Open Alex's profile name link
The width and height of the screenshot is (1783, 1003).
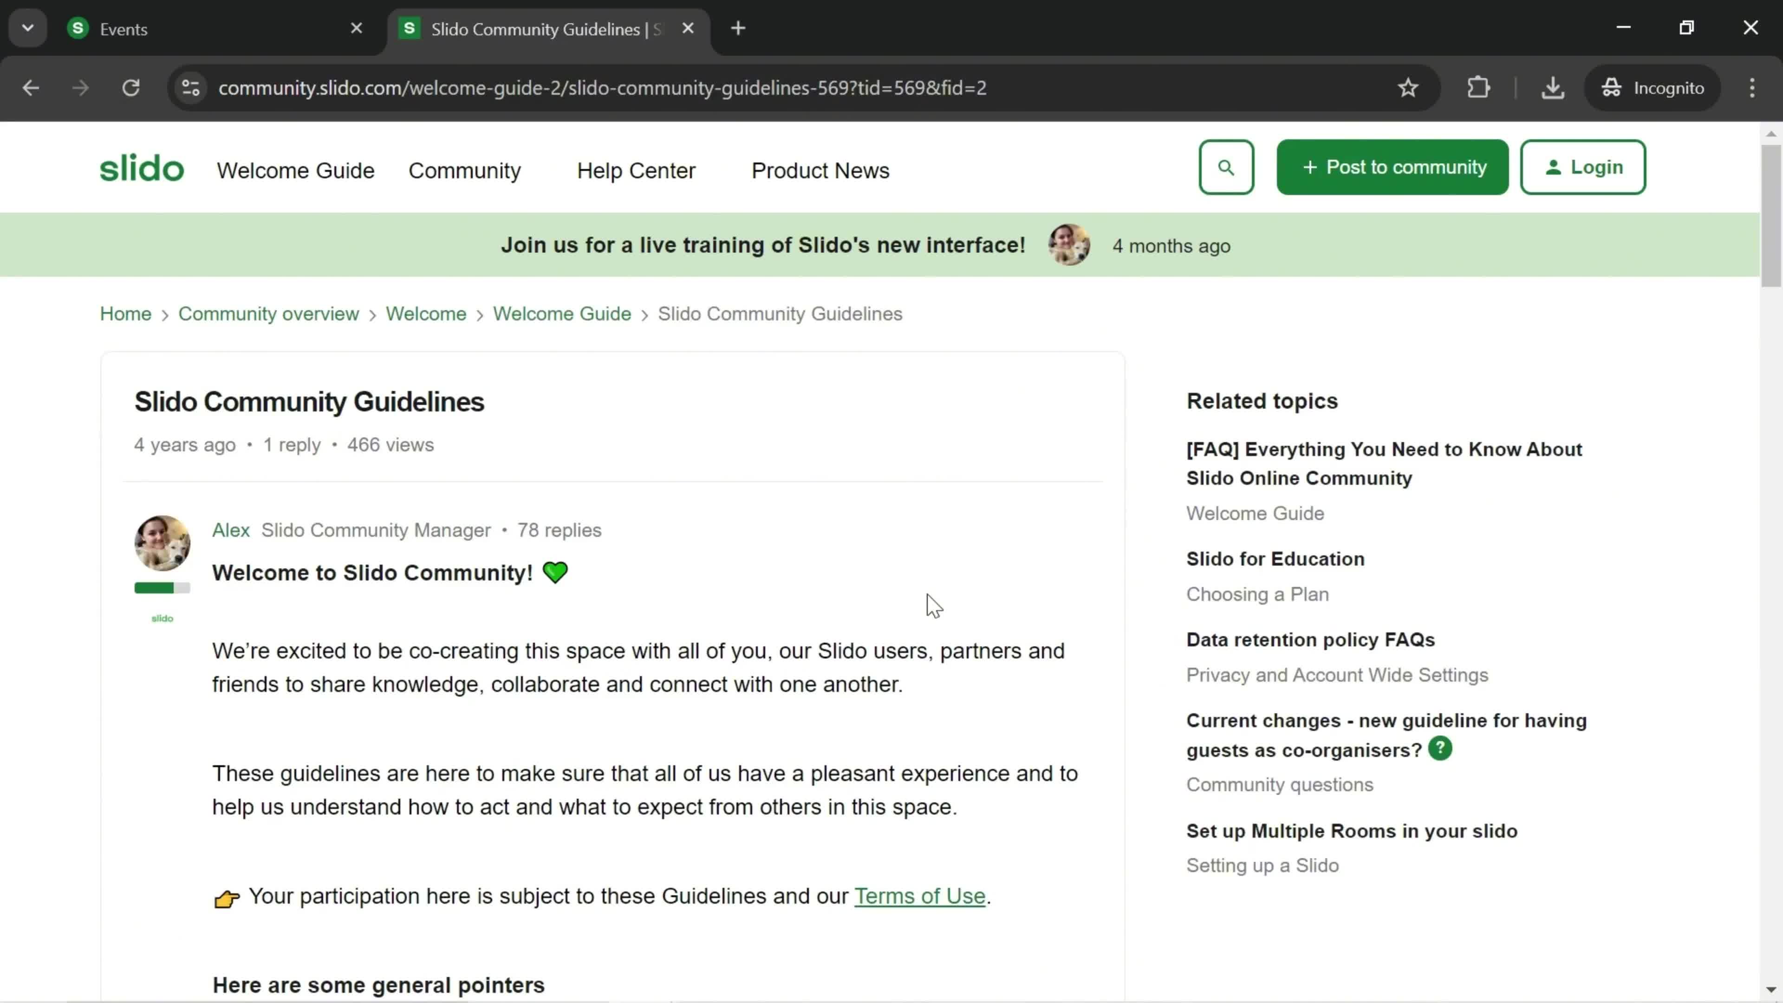pos(230,530)
